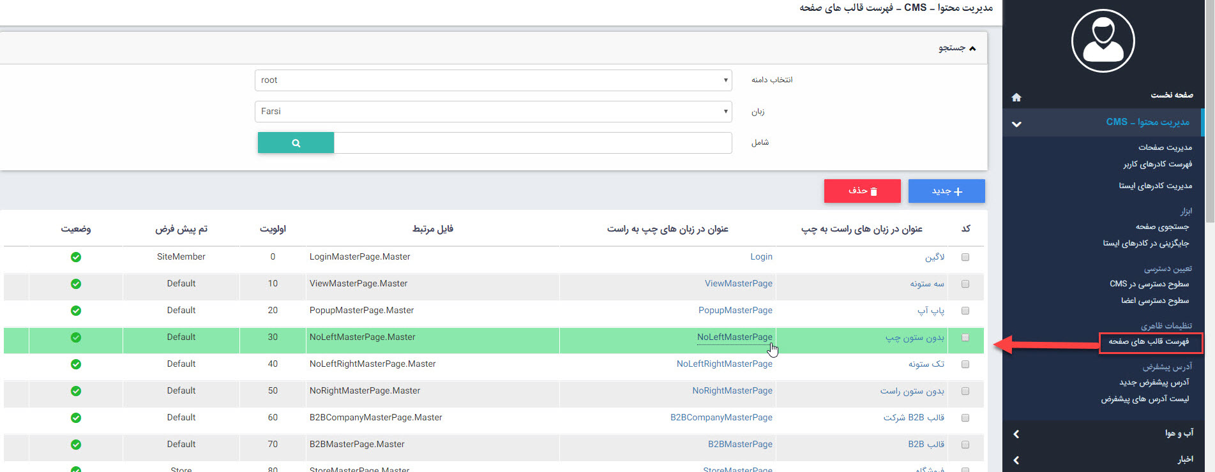Open the domain dropdown showing root
Screen dimensions: 1215x472
coord(493,80)
